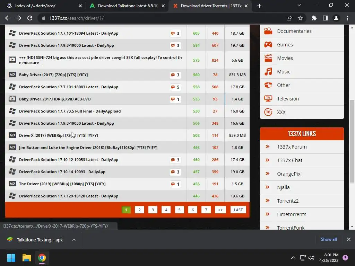Click the HD icon beside DriverX (2017)
The width and height of the screenshot is (355, 266).
[12, 135]
